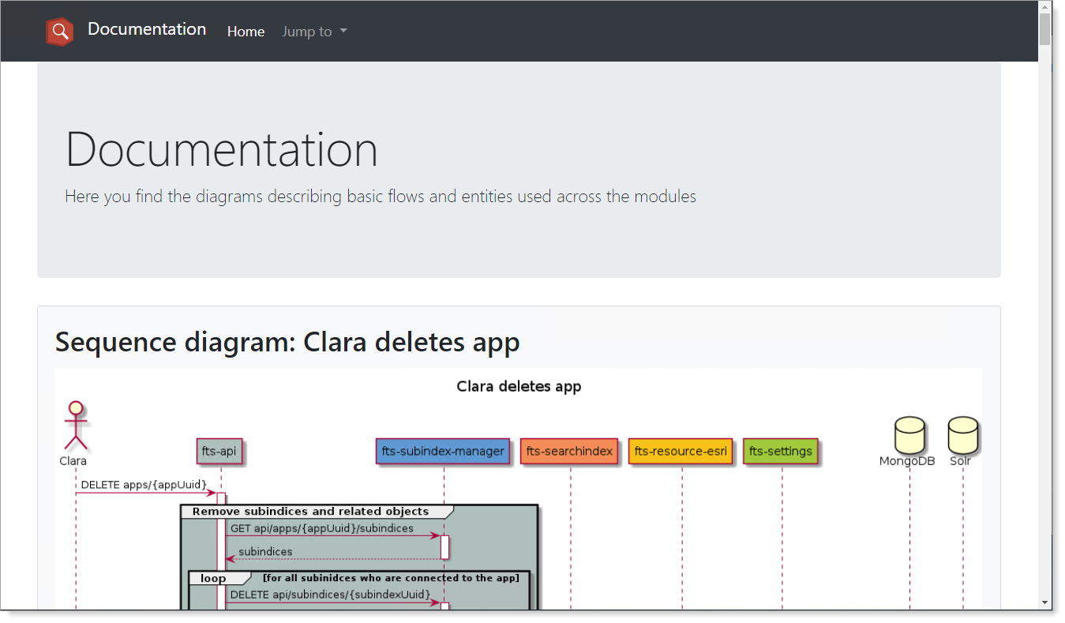Click the 'Clara deletes app' diagram title

click(519, 387)
